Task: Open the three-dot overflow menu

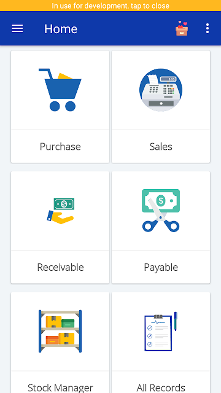Action: coord(207,29)
